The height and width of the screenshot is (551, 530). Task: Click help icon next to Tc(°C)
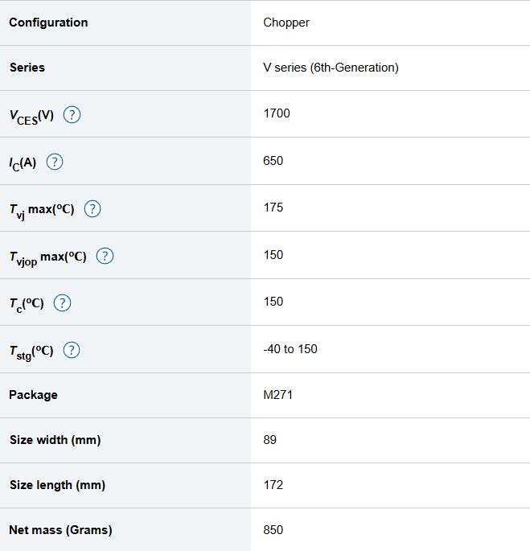(x=62, y=303)
